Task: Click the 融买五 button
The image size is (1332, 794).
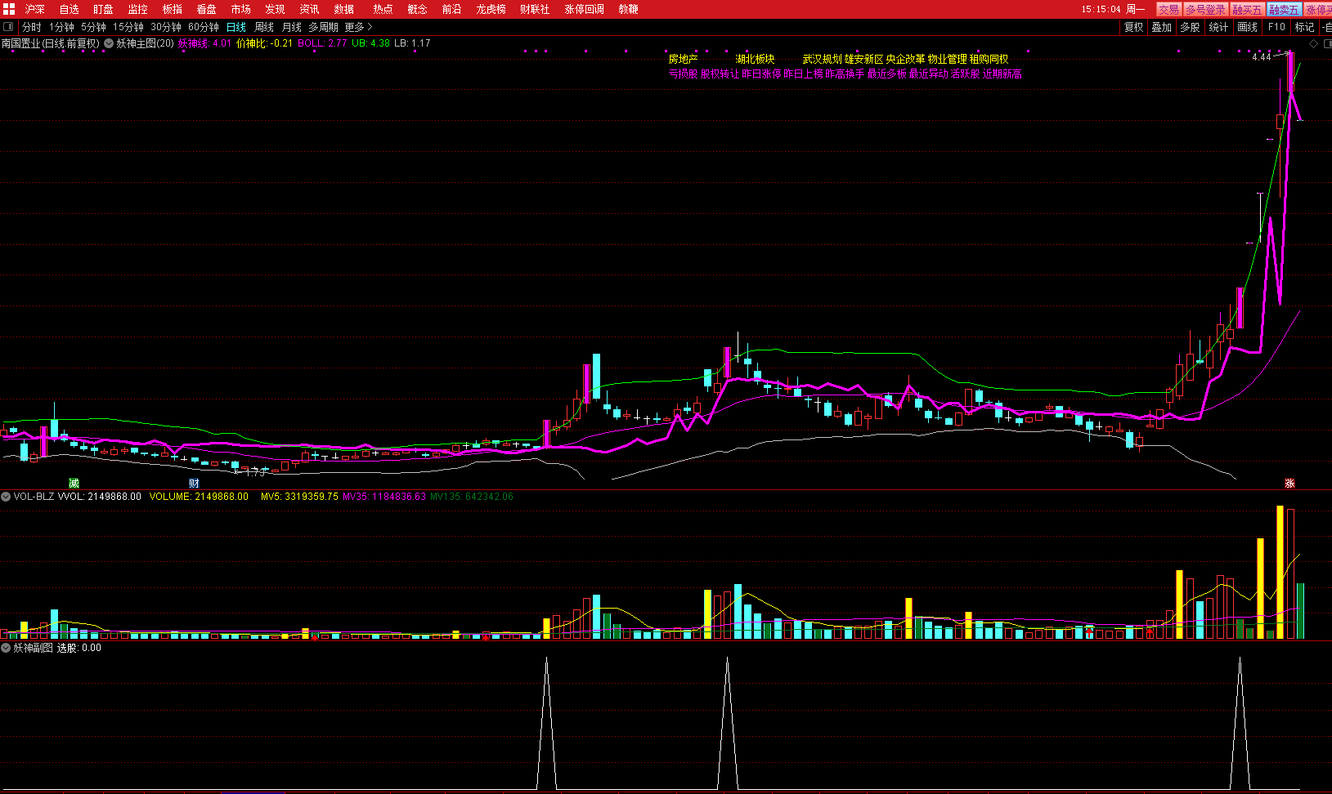Action: (1247, 9)
